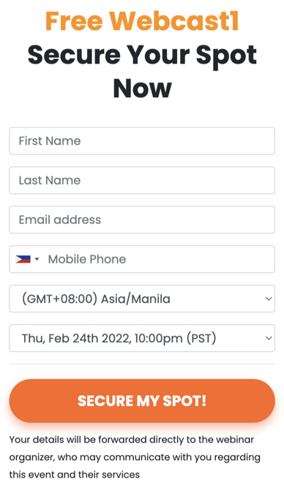Click the Philippines flag icon
Viewport: 284px width, 485px height.
pyautogui.click(x=23, y=259)
